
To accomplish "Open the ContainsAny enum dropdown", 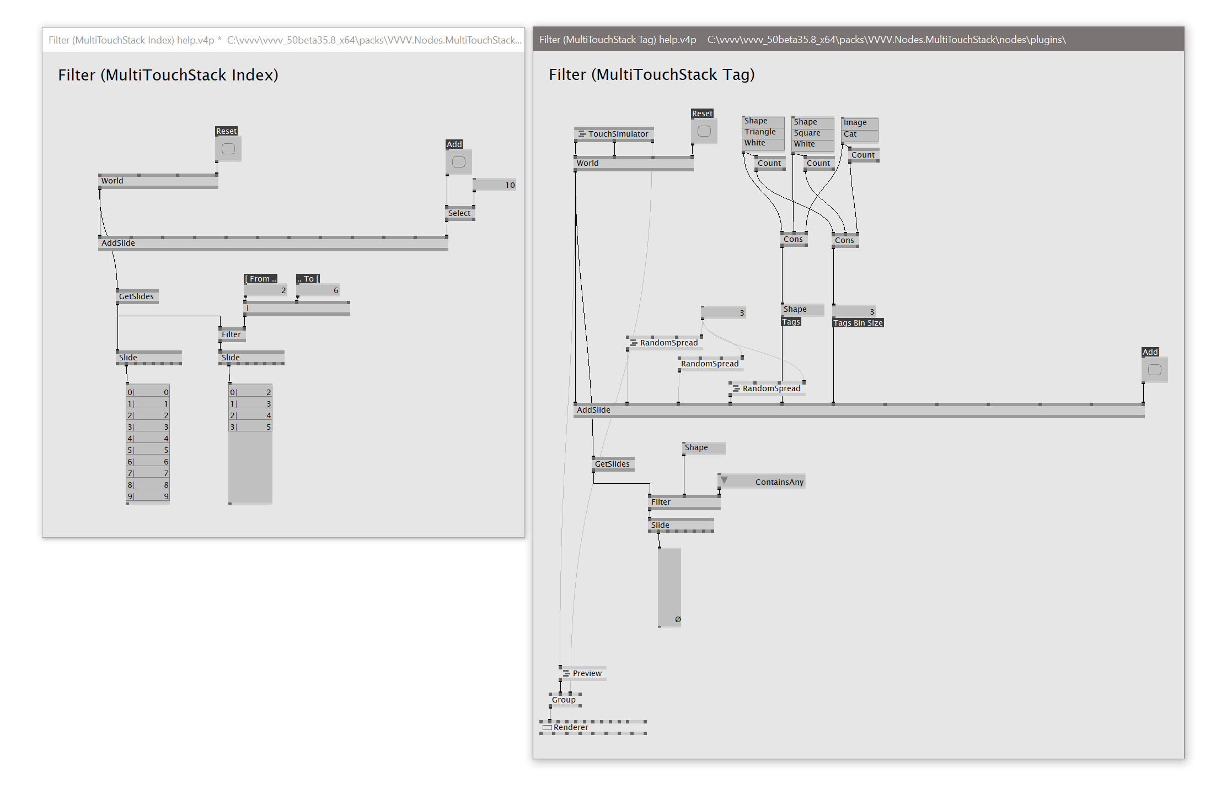I will coord(762,482).
